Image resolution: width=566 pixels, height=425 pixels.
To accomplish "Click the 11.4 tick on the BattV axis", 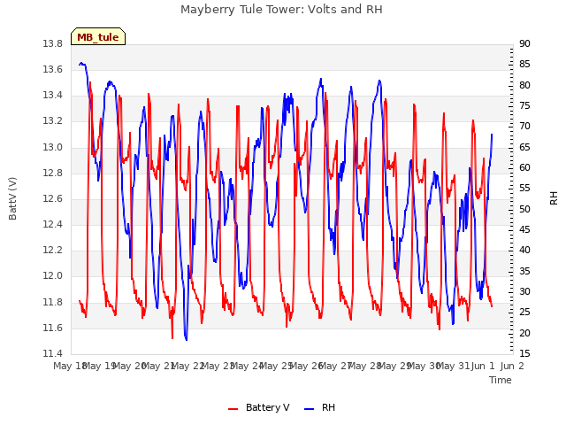I will pos(53,353).
